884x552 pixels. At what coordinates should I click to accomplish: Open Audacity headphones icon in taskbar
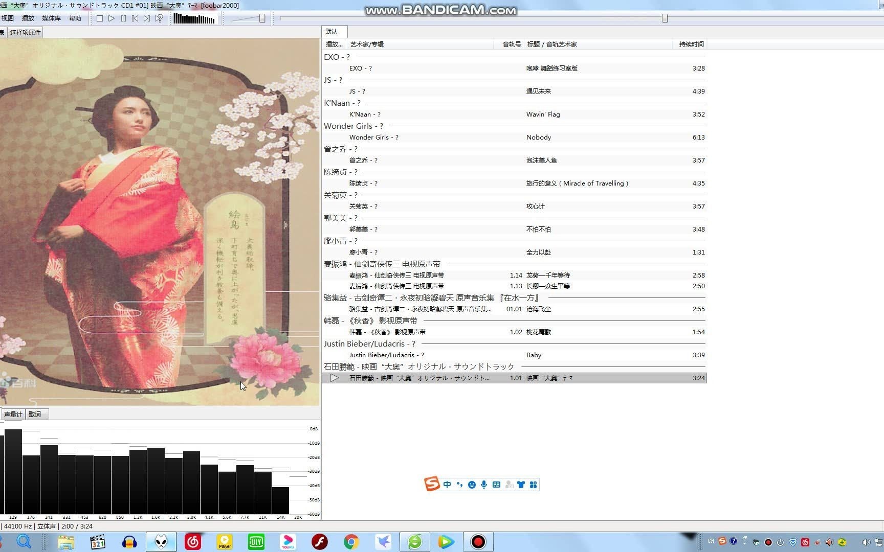coord(129,542)
